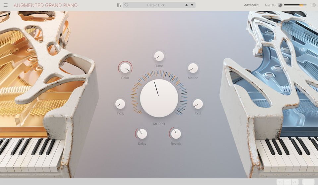Click the undo arrow in bottom bar
Viewport: 318px width, 185px height.
coord(280,182)
